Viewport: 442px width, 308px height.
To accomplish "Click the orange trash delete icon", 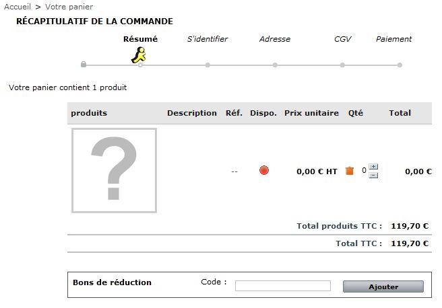I will click(350, 170).
